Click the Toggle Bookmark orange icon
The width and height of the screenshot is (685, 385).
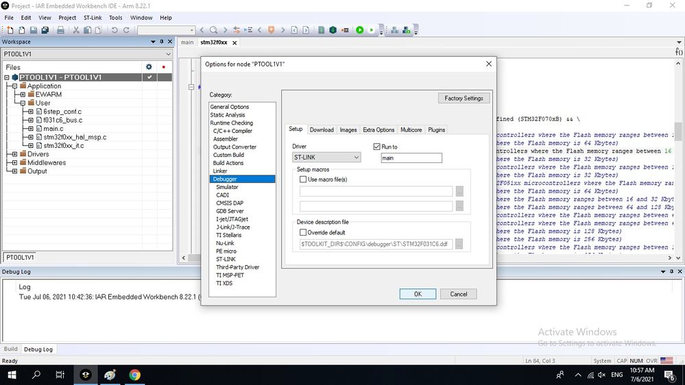click(272, 30)
